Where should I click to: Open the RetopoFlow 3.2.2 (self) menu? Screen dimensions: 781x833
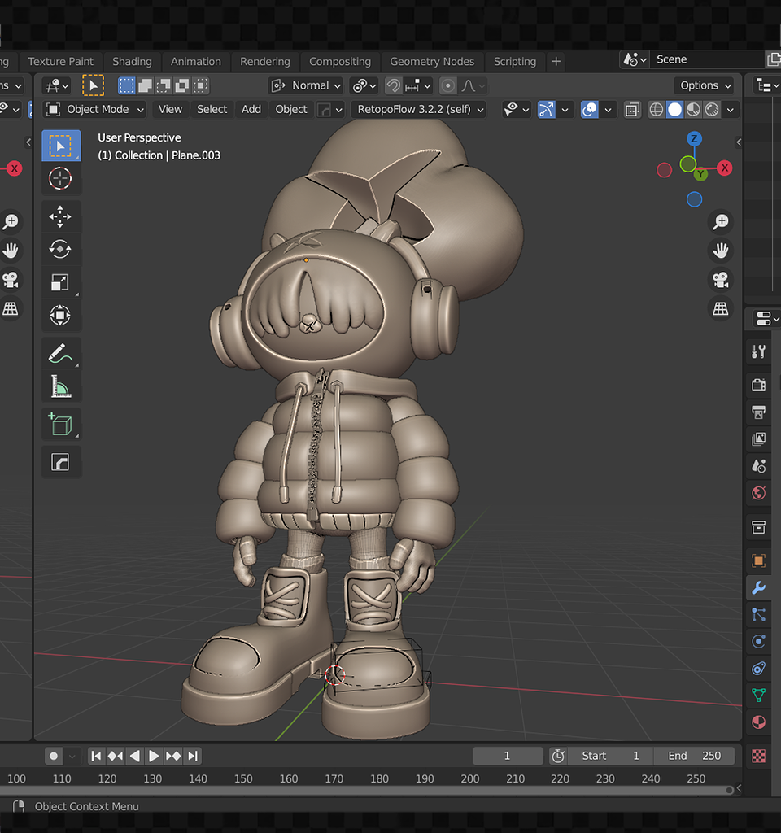point(419,110)
